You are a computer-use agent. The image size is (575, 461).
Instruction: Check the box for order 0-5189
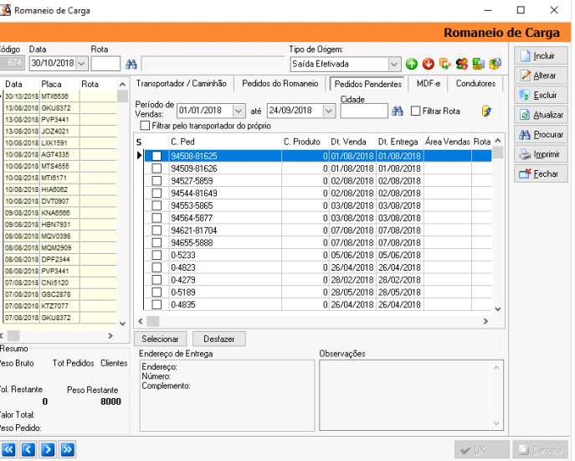157,292
